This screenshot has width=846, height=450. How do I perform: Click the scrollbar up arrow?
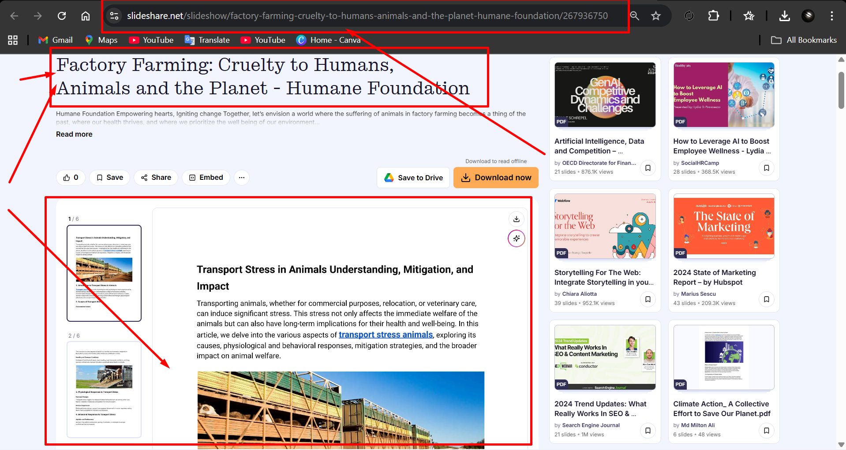[x=841, y=60]
